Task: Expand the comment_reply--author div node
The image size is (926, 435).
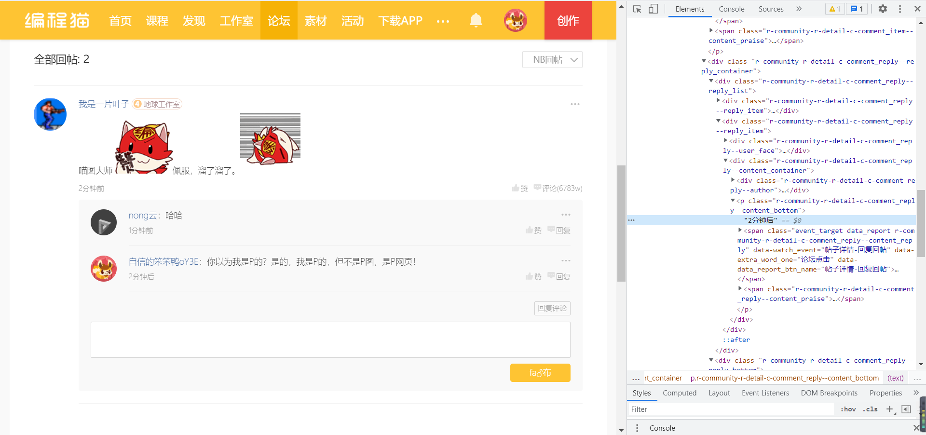Action: pyautogui.click(x=733, y=180)
